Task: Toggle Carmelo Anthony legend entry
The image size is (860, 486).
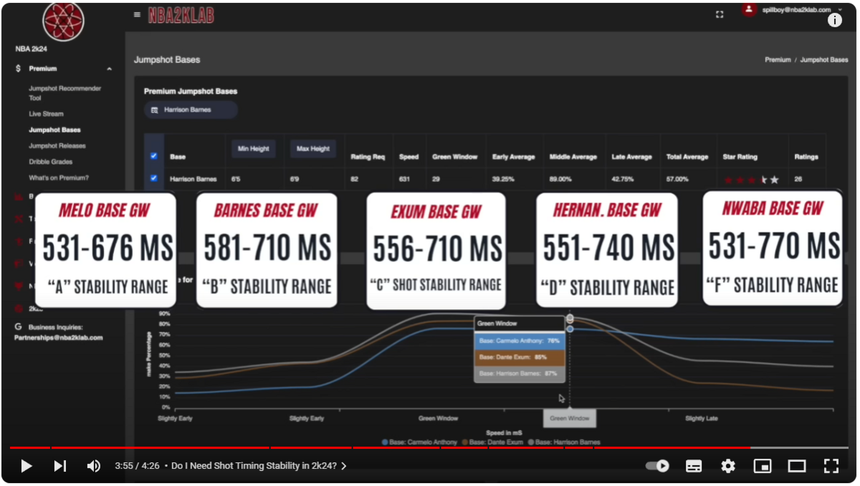Action: (419, 442)
